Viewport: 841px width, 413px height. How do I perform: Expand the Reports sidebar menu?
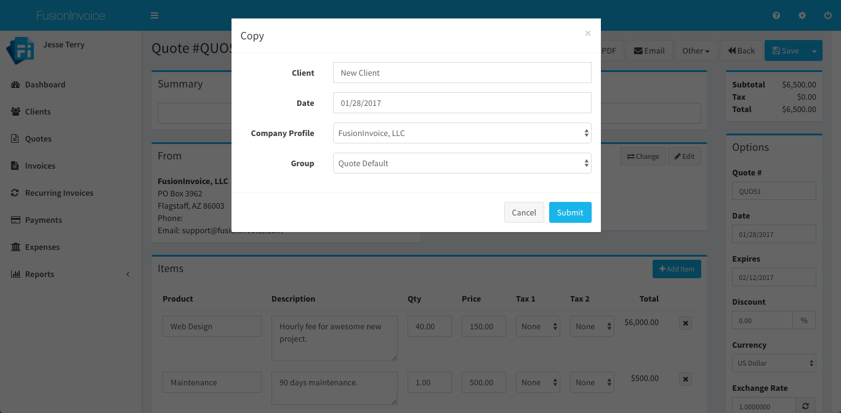pyautogui.click(x=39, y=274)
